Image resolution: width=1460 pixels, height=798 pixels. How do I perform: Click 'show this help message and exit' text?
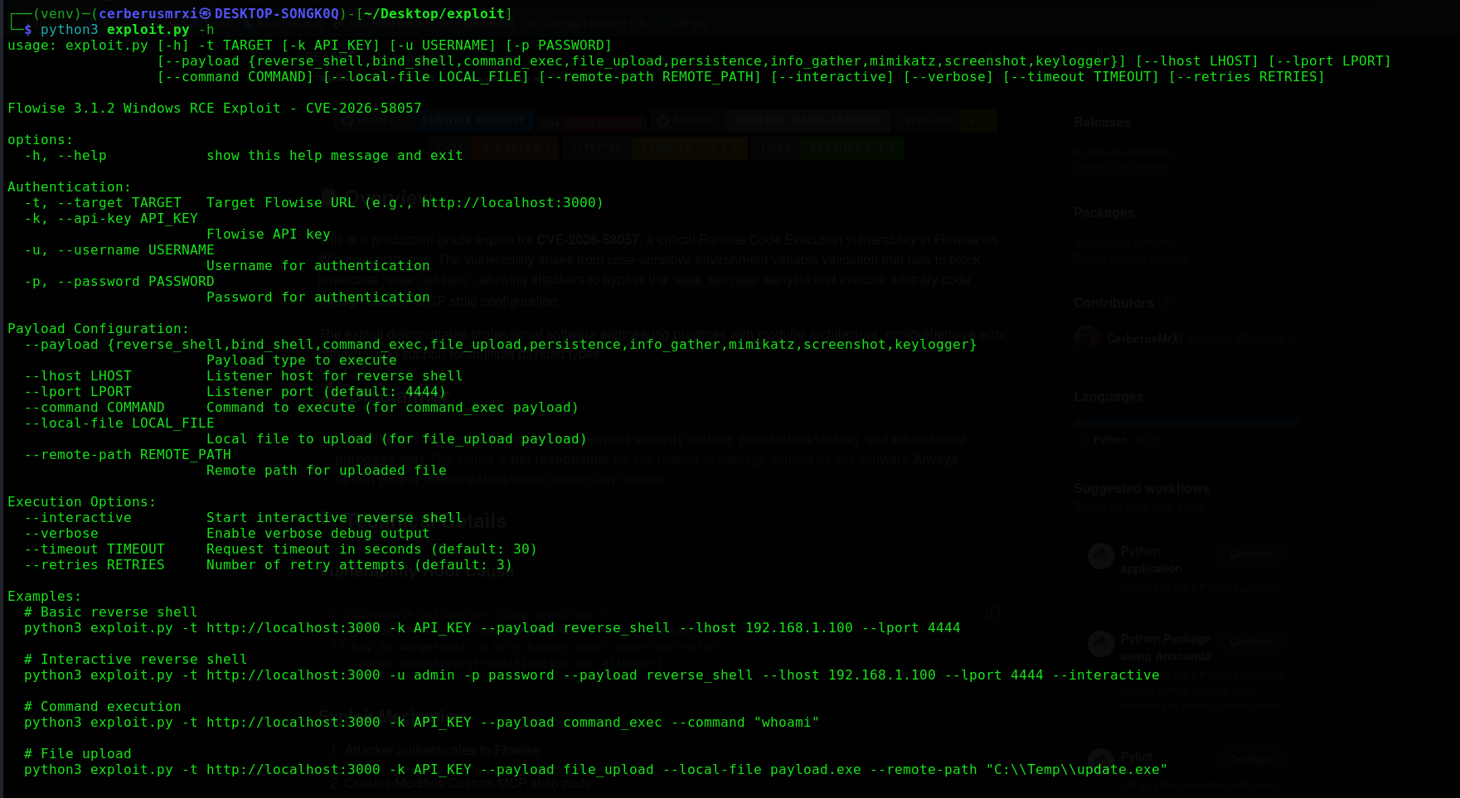coord(335,156)
